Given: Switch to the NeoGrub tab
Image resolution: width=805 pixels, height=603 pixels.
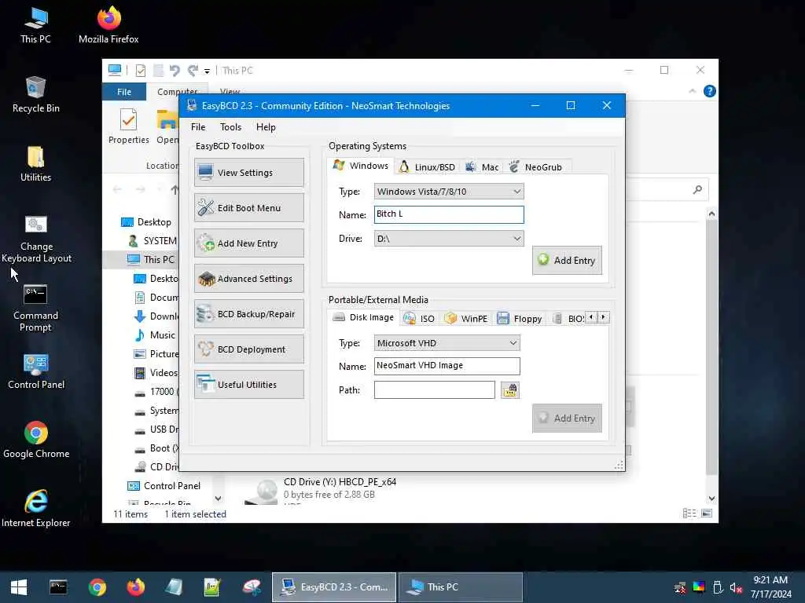Looking at the screenshot, I should tap(536, 167).
